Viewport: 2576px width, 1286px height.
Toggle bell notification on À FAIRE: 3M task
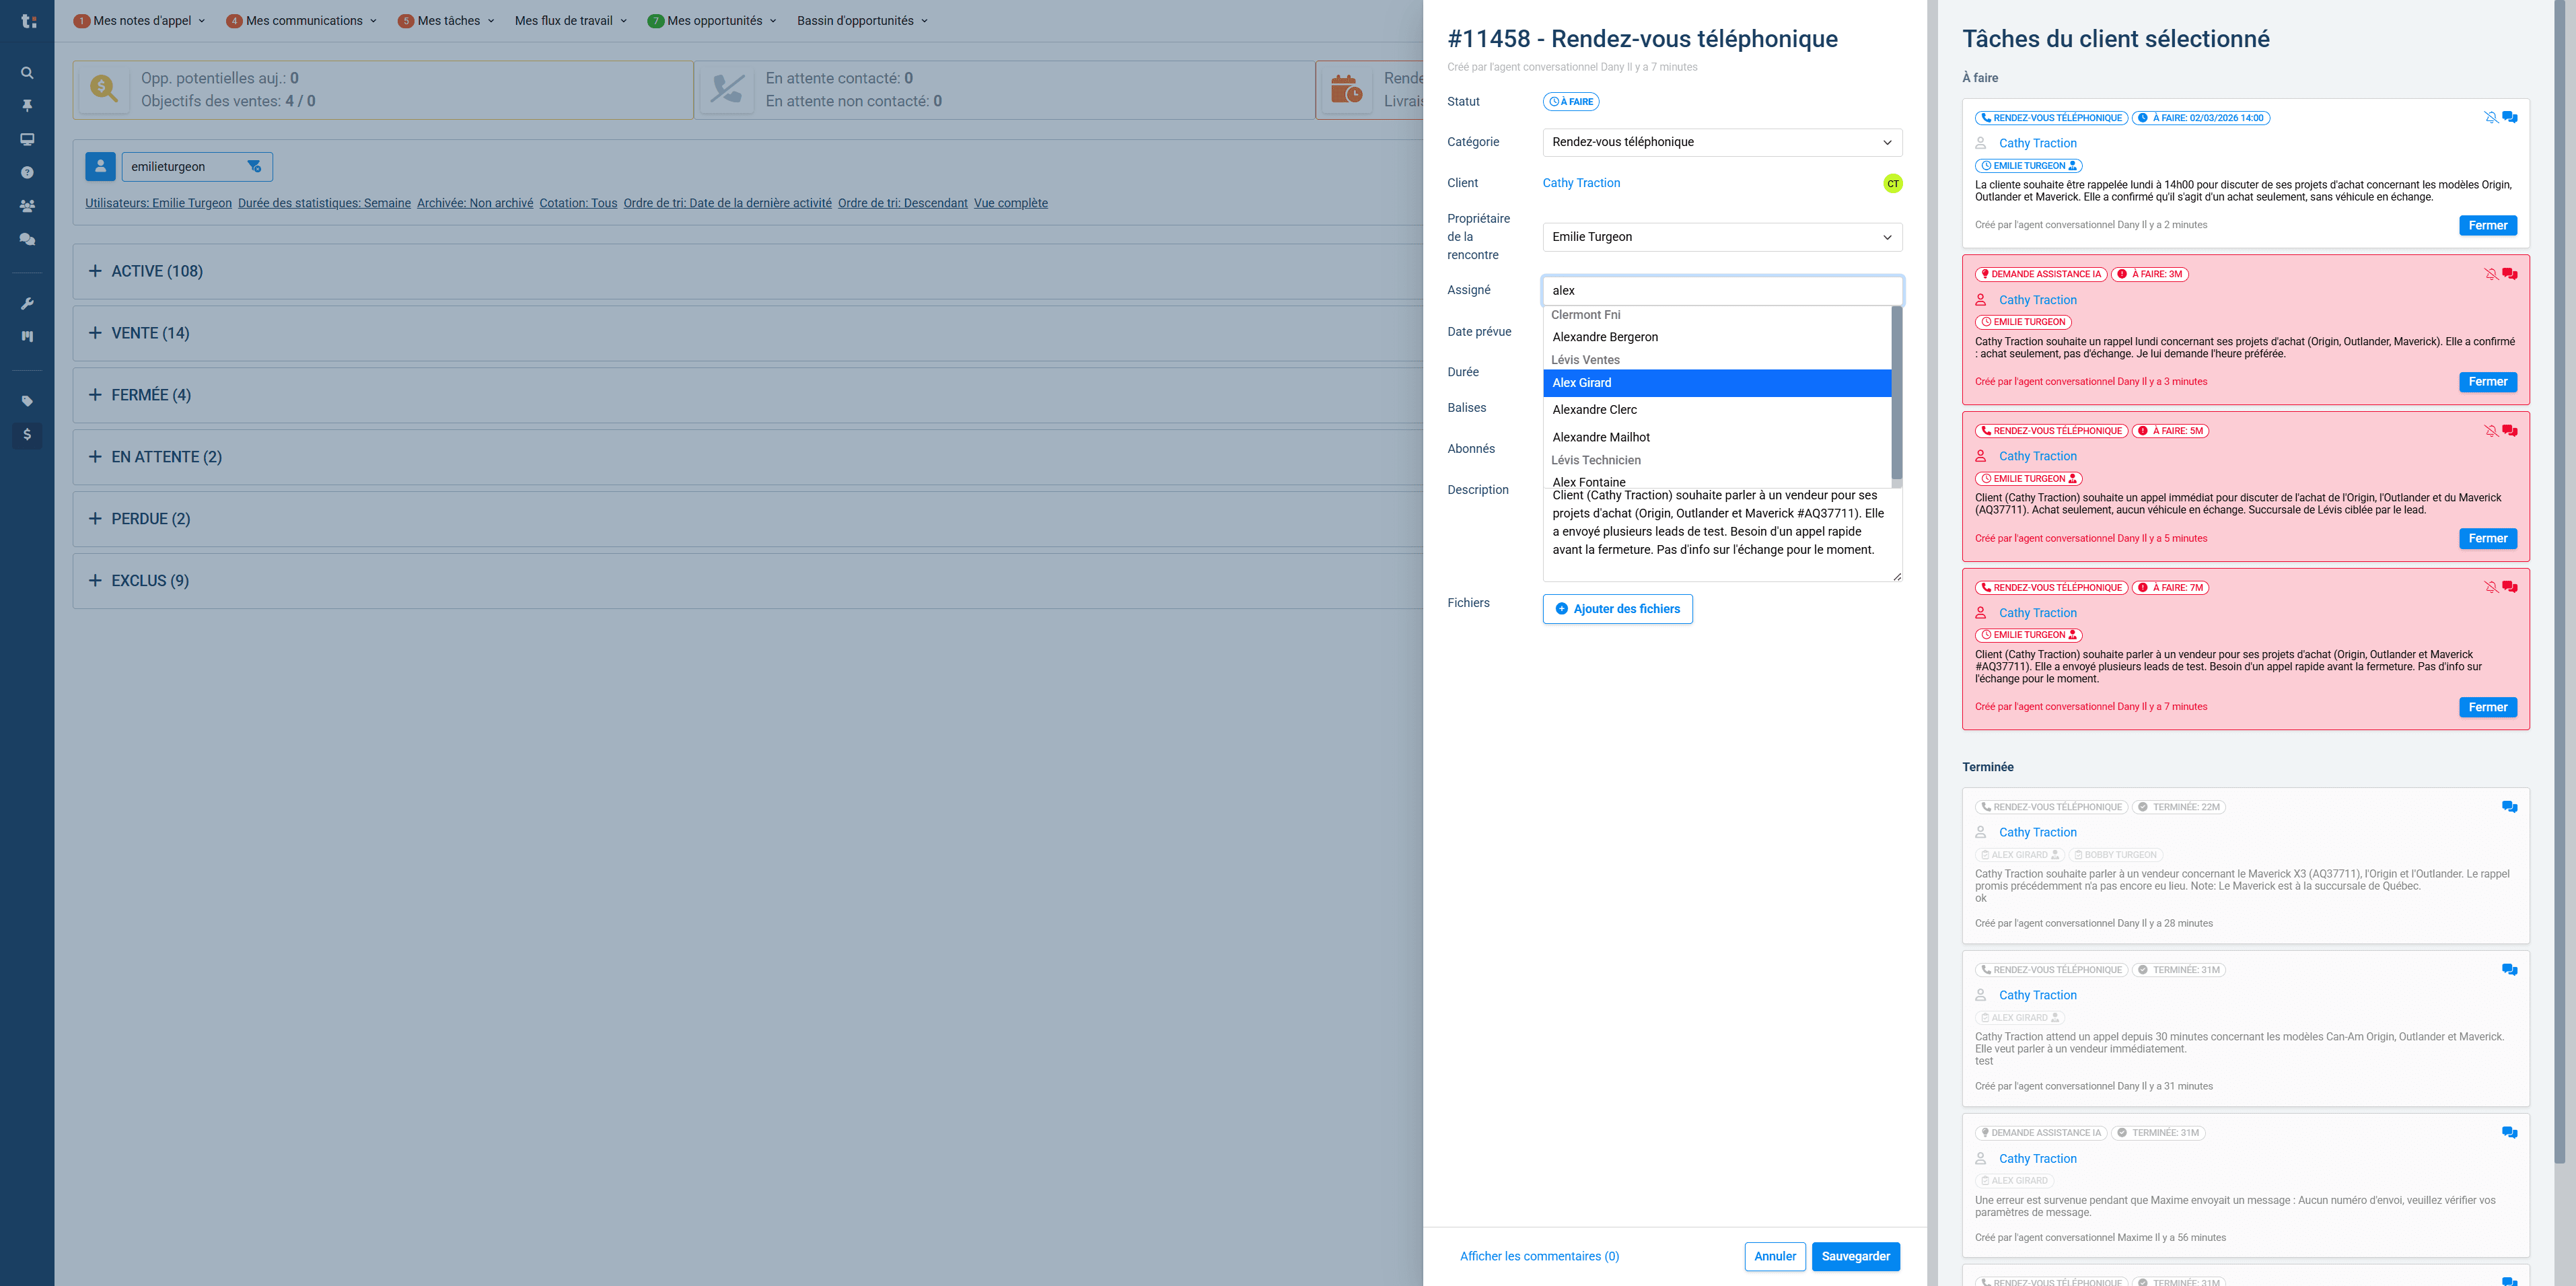2490,274
